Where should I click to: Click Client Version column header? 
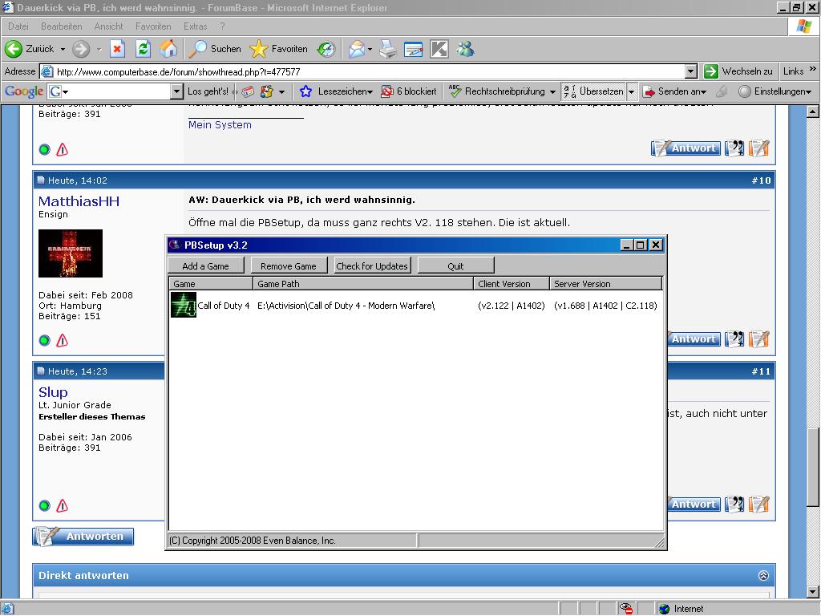[511, 284]
